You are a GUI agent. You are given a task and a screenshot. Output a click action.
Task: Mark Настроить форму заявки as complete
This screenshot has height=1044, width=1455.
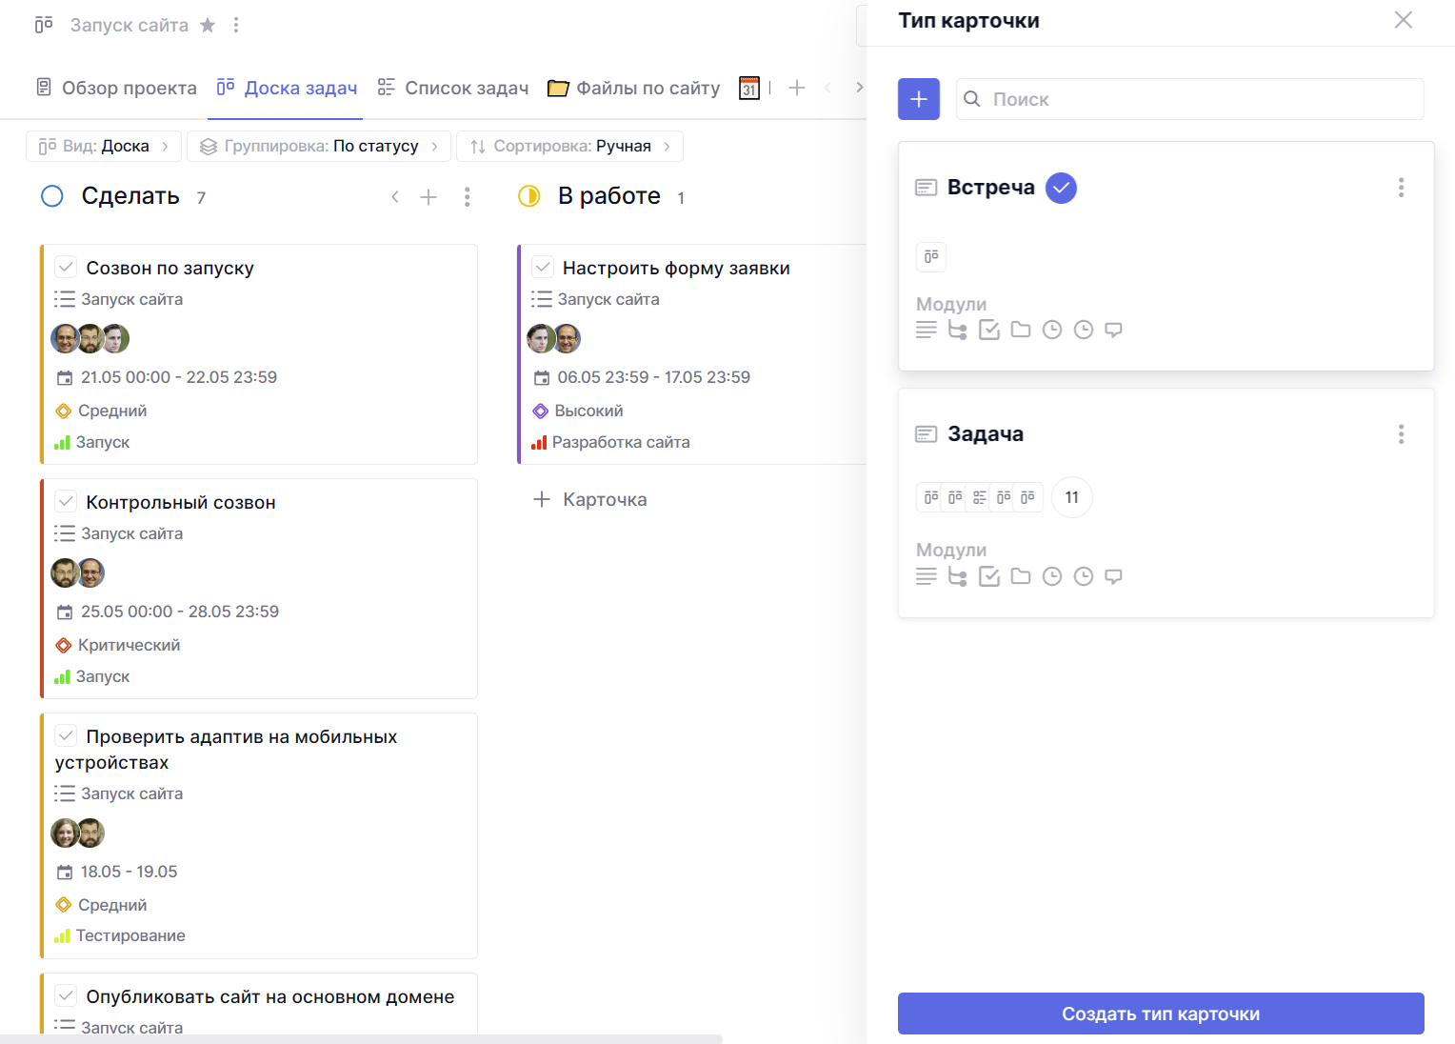click(x=543, y=267)
